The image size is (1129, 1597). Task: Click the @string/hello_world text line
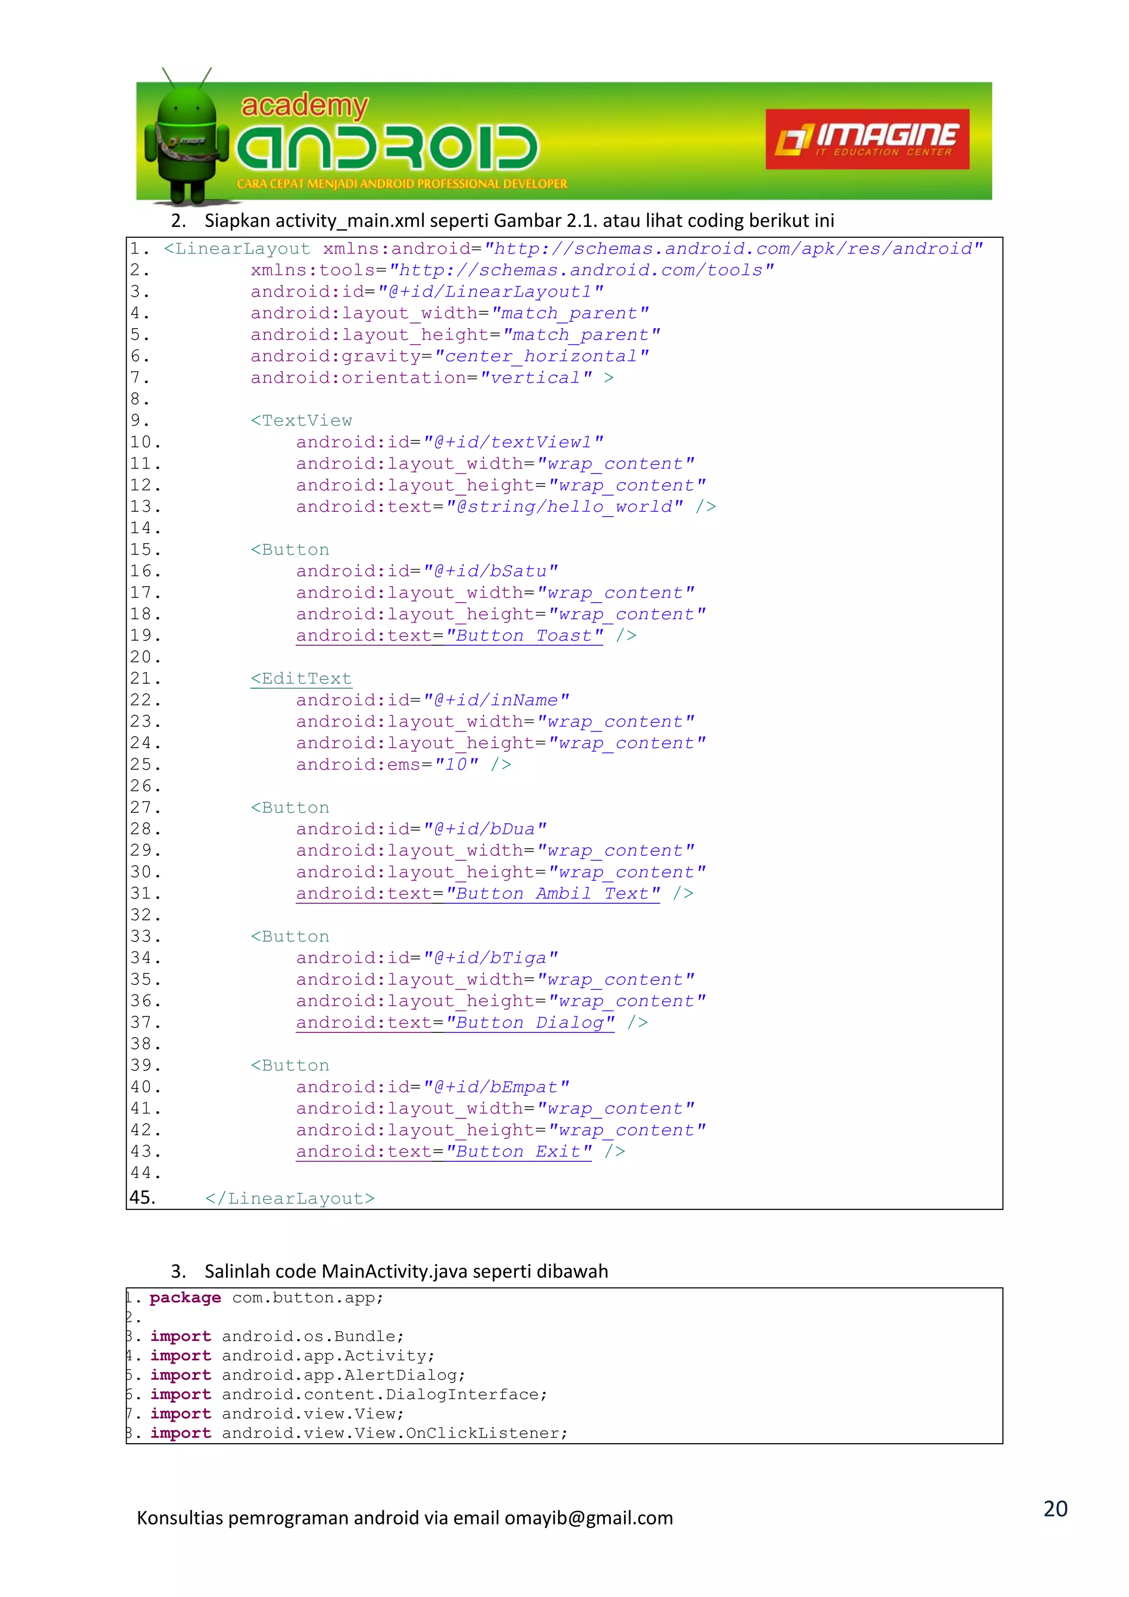506,506
